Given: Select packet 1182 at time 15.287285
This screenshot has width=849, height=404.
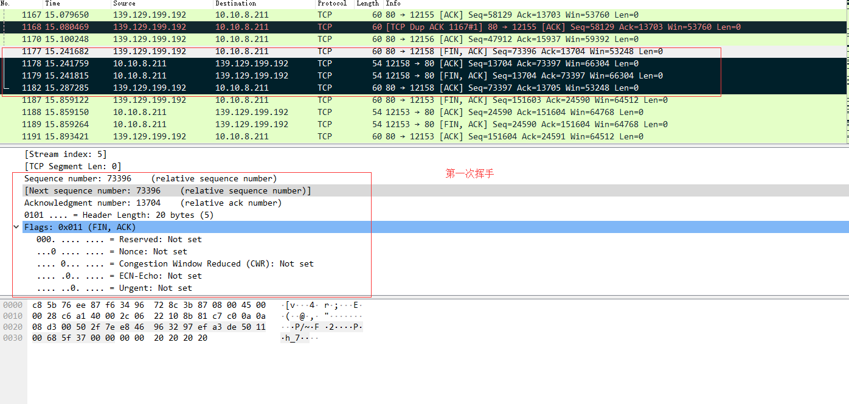Looking at the screenshot, I should pos(424,88).
